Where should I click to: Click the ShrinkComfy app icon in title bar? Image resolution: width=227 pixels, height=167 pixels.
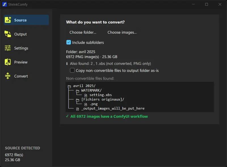(x=5, y=4)
